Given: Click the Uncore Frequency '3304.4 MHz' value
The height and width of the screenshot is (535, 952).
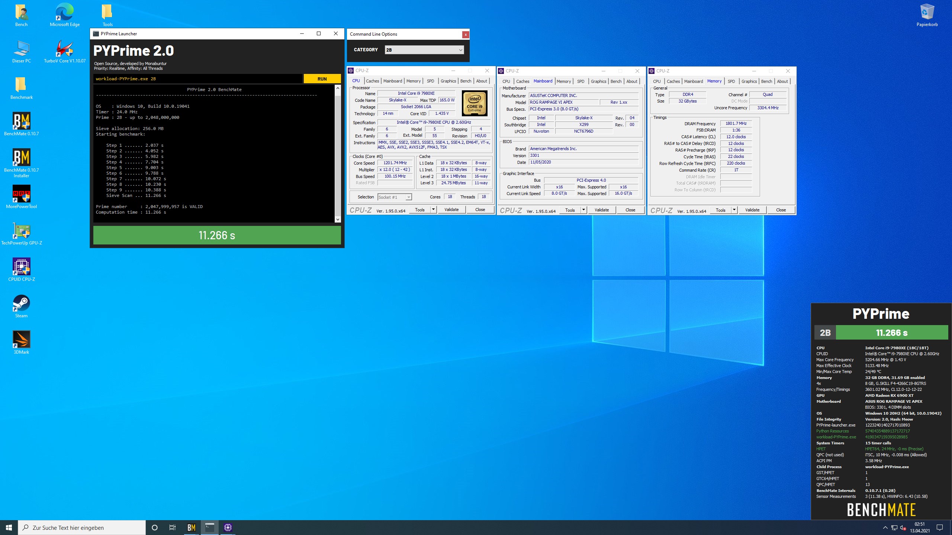Looking at the screenshot, I should pos(768,108).
